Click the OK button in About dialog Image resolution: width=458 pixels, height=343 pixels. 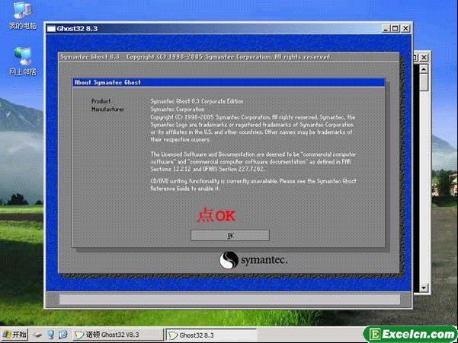(x=230, y=236)
